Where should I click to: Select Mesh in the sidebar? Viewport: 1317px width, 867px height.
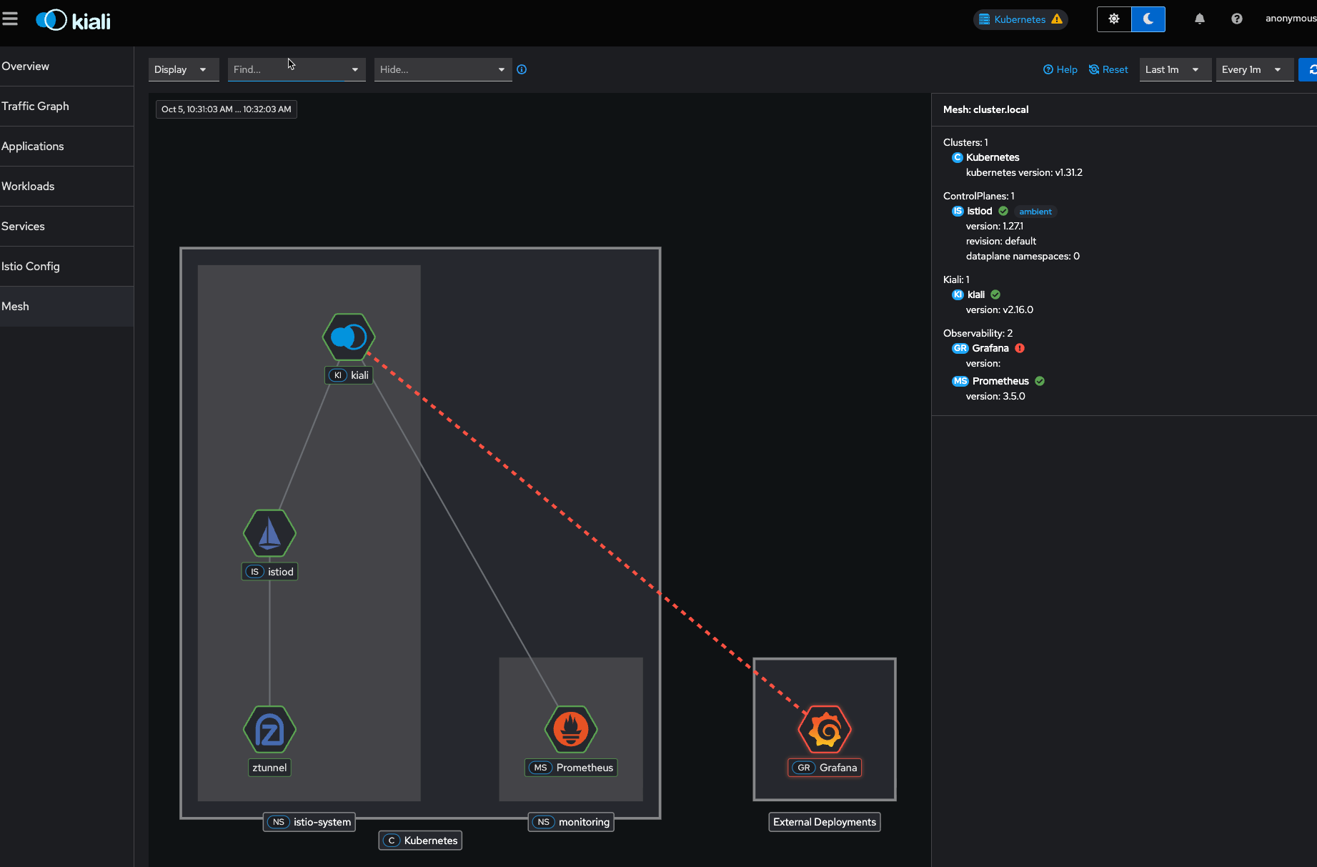tap(66, 307)
